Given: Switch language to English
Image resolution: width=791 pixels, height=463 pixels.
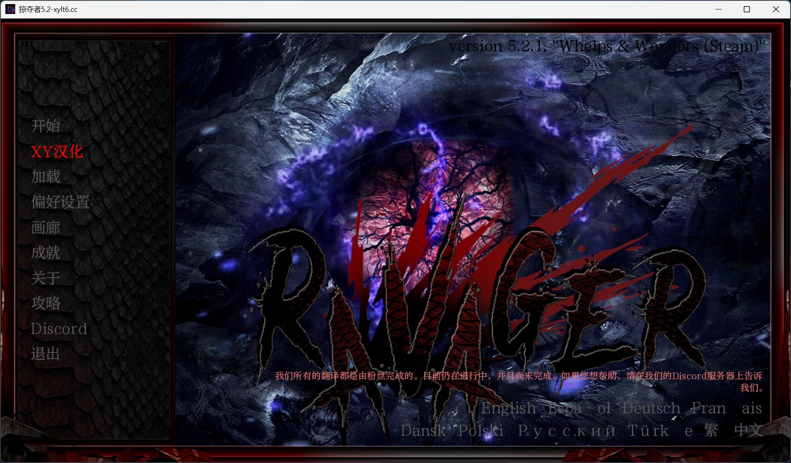Looking at the screenshot, I should [509, 408].
